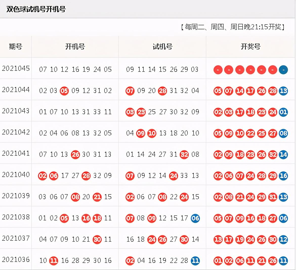The image size is (296, 270).
Task: Click red ball 30 in 2021037 开机号
Action: [x=97, y=240]
